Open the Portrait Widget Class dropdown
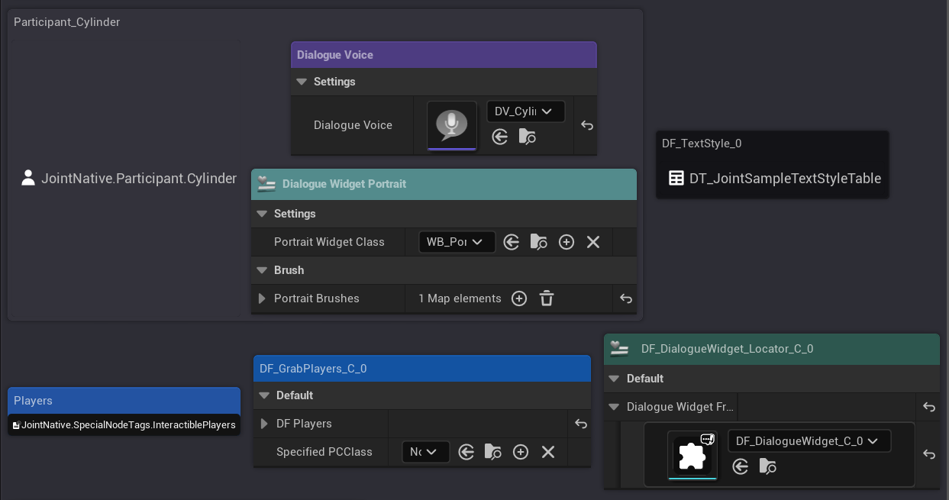The image size is (949, 500). pyautogui.click(x=457, y=242)
